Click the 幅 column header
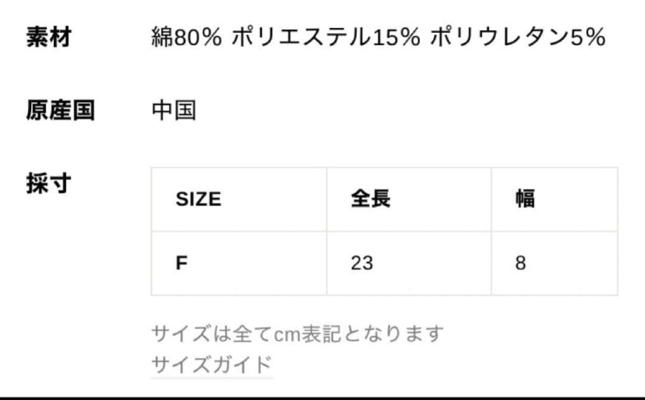645x400 pixels. 525,200
